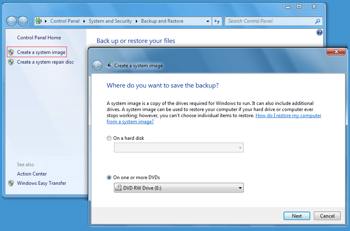This screenshot has width=350, height=231.
Task: Select System and Security in the breadcrumb
Action: click(x=110, y=21)
